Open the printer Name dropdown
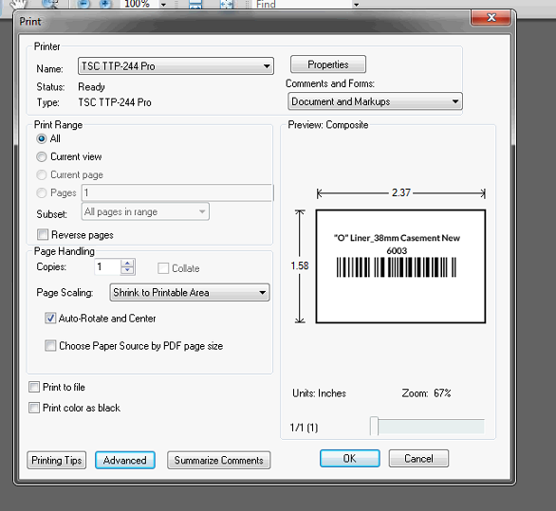This screenshot has height=511, width=556. point(176,66)
